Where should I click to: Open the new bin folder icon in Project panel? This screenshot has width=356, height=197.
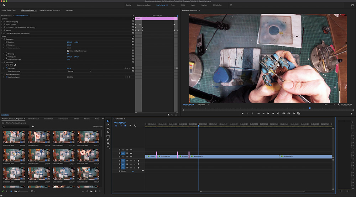(91, 191)
